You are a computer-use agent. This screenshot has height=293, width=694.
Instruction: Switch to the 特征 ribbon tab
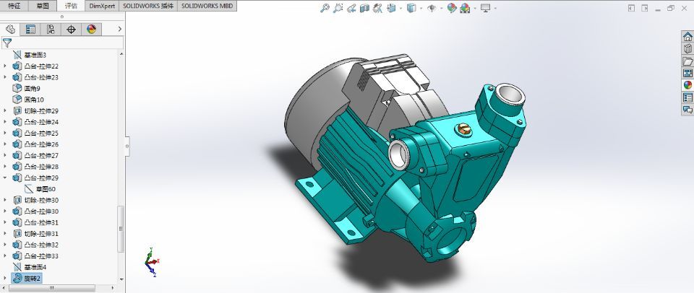14,5
